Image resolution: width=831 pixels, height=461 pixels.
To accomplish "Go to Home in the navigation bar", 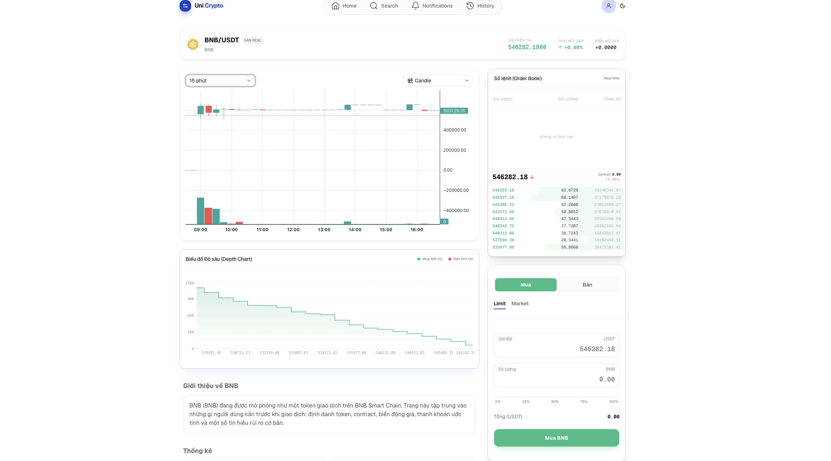I will point(344,6).
